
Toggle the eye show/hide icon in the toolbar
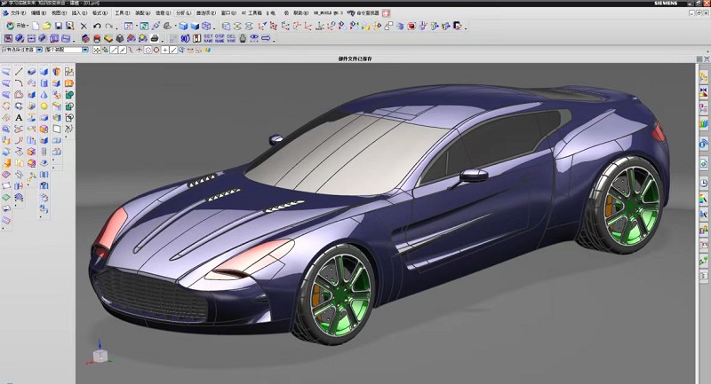tap(254, 38)
